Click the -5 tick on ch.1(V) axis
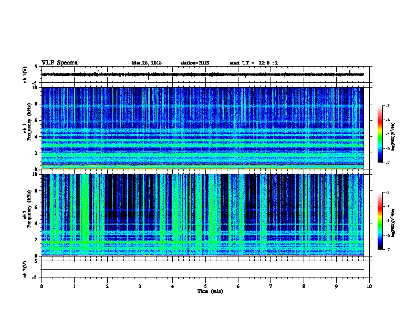The height and width of the screenshot is (321, 416). coord(35,83)
